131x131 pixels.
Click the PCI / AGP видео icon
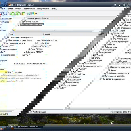(111, 39)
